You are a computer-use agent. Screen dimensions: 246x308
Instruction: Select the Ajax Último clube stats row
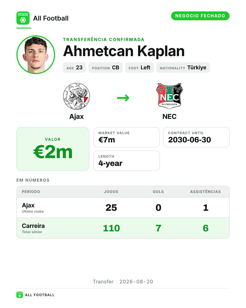[x=123, y=208]
